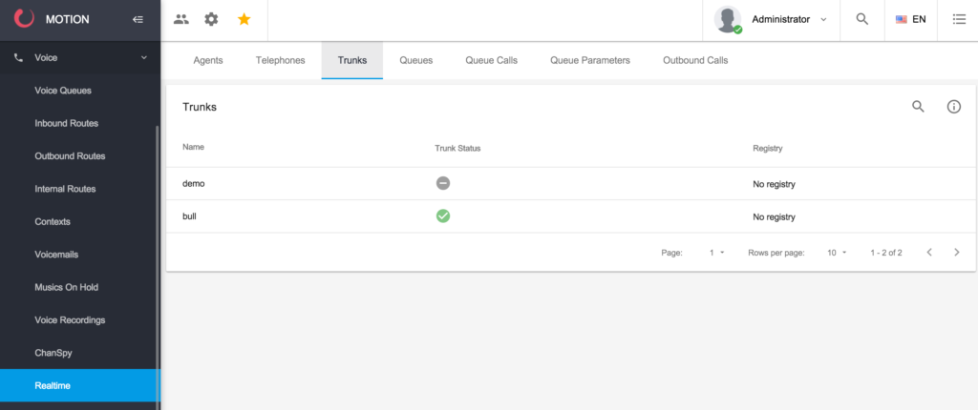
Task: Expand the Administrator user dropdown
Action: [771, 19]
